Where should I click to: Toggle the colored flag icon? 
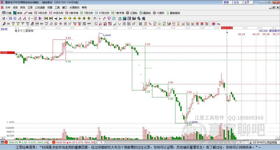[40, 19]
